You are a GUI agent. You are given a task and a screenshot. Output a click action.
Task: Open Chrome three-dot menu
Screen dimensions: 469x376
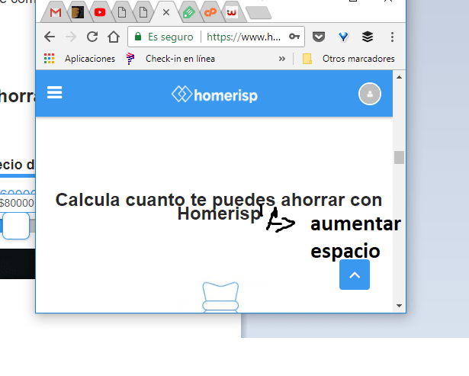pos(392,37)
